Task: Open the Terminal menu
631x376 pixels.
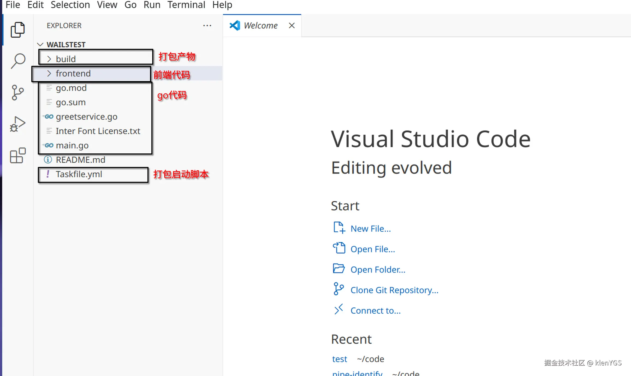Action: [186, 5]
